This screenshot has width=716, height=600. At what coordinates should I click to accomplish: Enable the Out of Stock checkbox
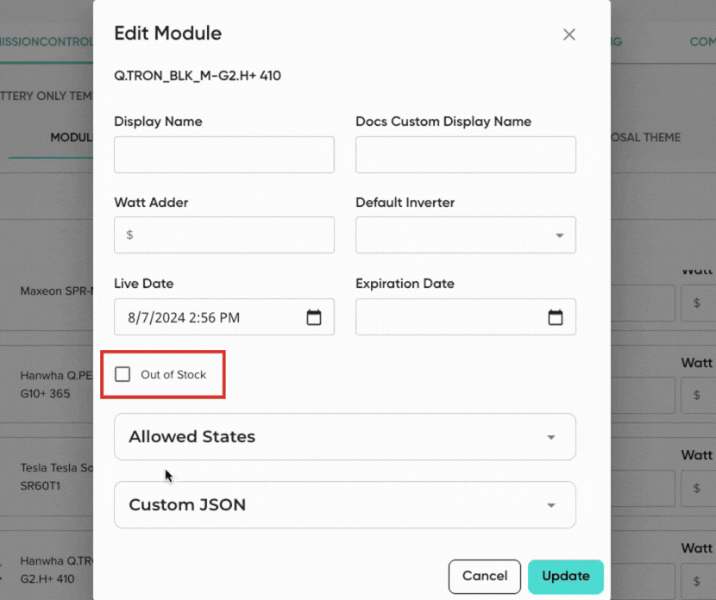[123, 375]
